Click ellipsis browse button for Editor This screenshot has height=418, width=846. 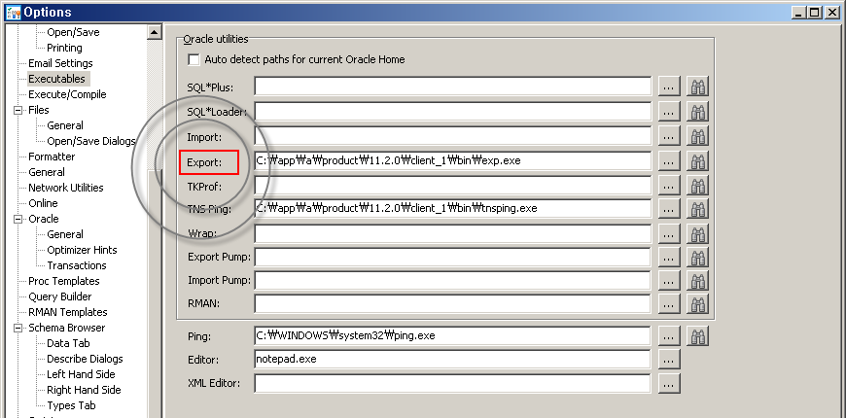pos(668,360)
